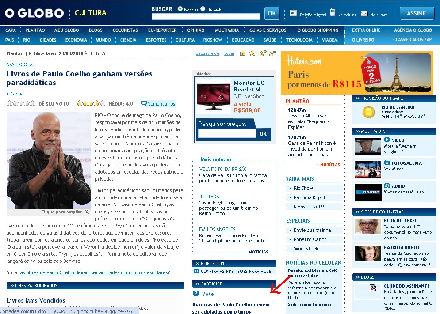Image resolution: width=440 pixels, height=314 pixels.
Task: Open the Rioshow section tab
Action: [212, 40]
